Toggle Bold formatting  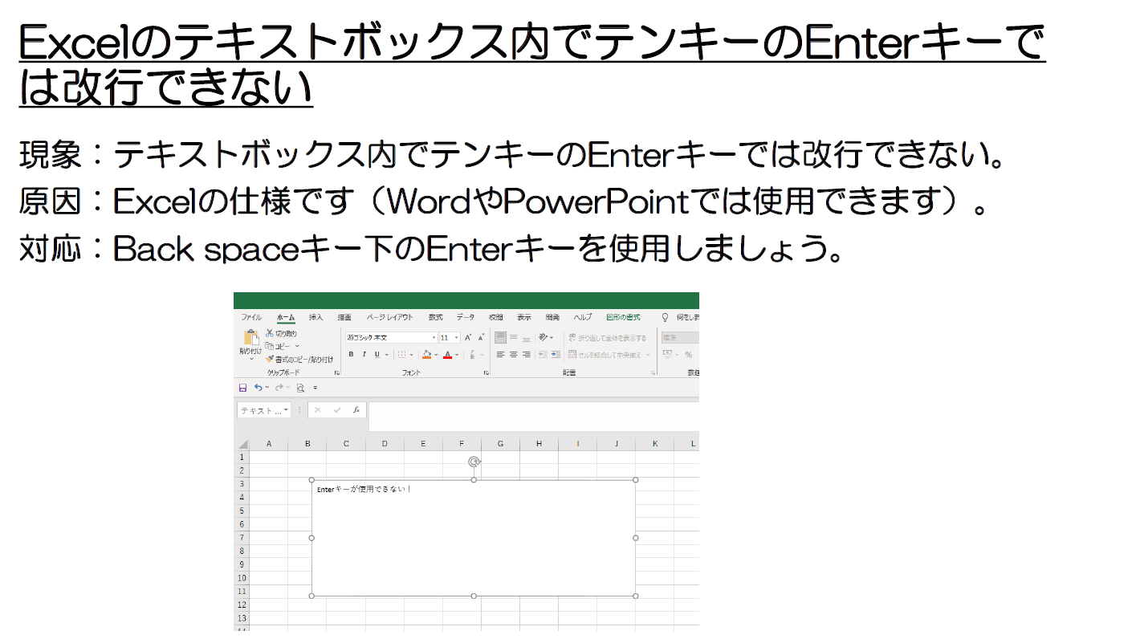click(x=351, y=354)
